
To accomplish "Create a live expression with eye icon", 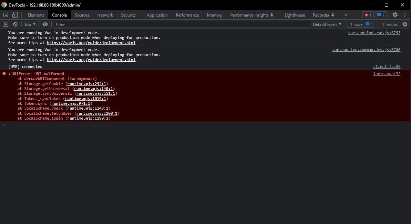I will pos(45,24).
